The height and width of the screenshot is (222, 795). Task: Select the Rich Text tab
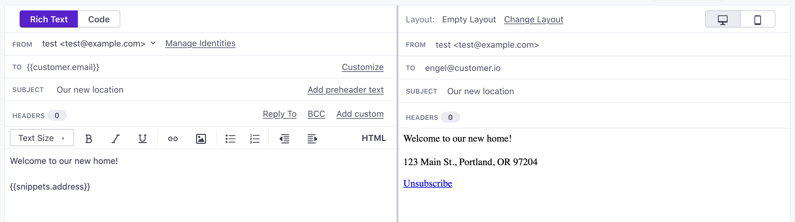(x=49, y=20)
